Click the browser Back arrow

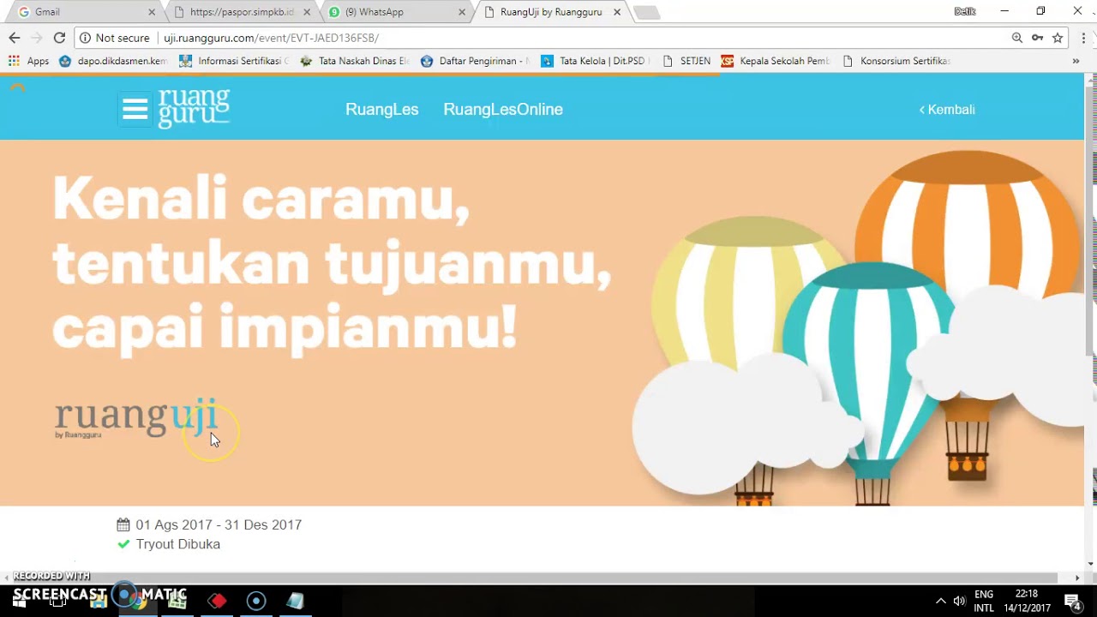[x=14, y=38]
